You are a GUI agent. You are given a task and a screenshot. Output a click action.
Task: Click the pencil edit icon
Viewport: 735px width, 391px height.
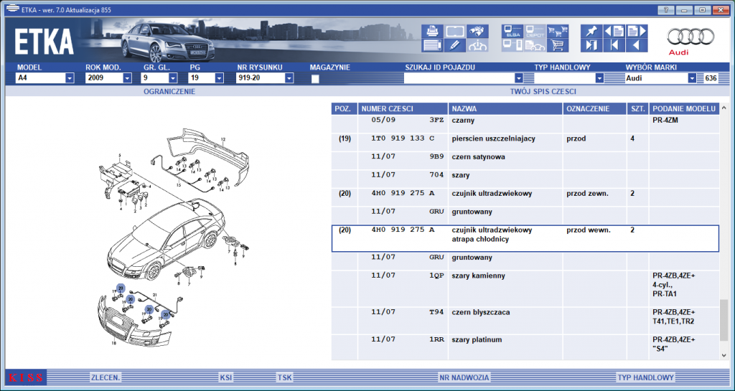click(454, 45)
